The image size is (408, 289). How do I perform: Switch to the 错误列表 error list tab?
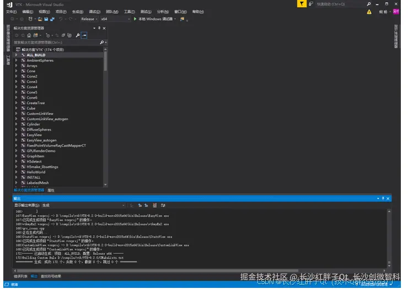click(x=20, y=276)
